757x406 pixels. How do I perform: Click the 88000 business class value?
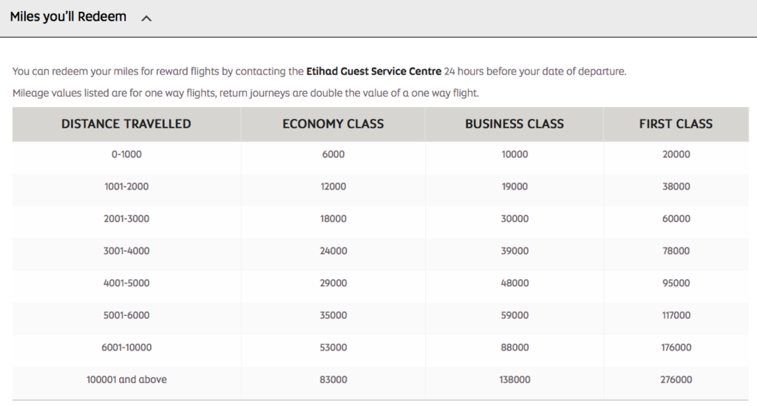click(x=515, y=347)
